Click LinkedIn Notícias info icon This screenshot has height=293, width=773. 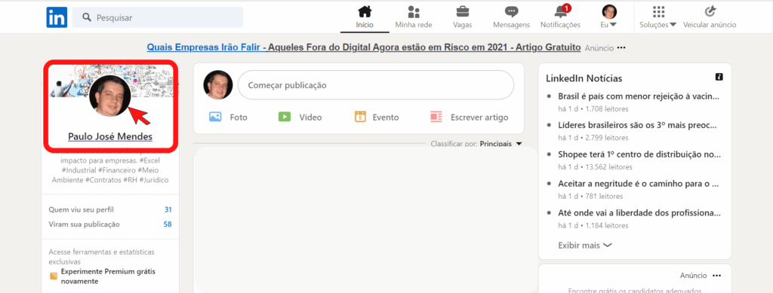pos(719,77)
